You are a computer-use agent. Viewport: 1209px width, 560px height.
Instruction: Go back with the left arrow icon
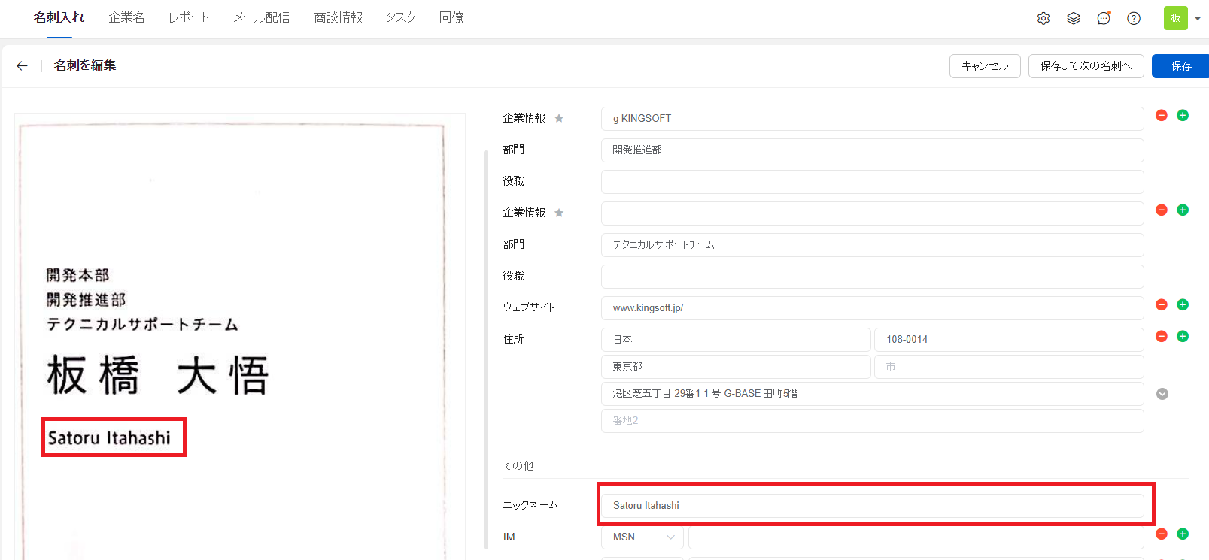click(x=22, y=66)
